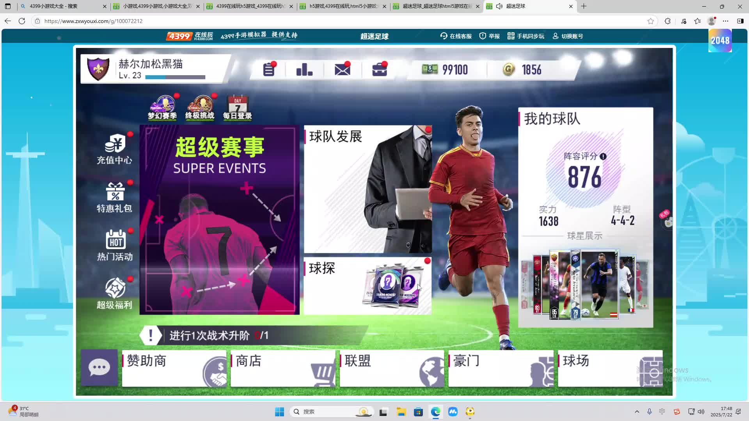The height and width of the screenshot is (421, 749).
Task: Open the mail envelope icon
Action: point(342,70)
